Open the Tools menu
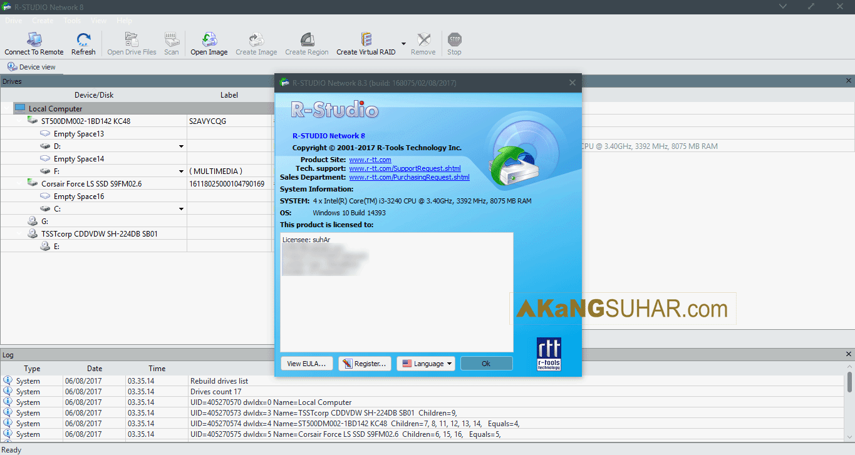 (72, 21)
